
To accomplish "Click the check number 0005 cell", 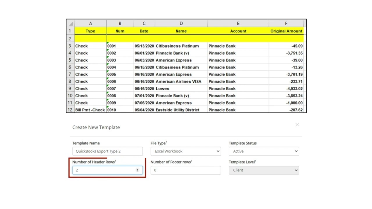I will pyautogui.click(x=120, y=74).
